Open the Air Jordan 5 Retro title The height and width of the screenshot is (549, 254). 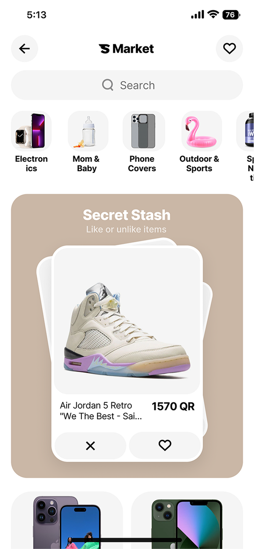101,411
